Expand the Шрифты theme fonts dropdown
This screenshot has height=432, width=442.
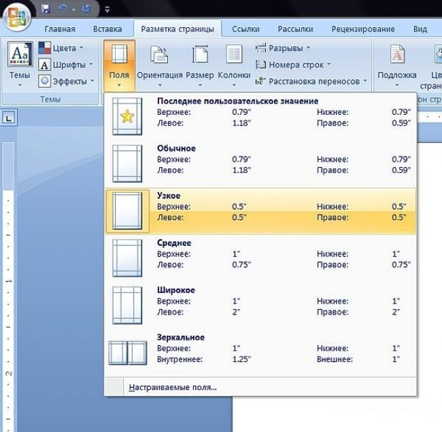point(63,65)
